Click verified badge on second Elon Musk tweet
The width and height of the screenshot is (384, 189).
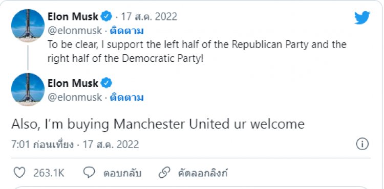coord(106,83)
